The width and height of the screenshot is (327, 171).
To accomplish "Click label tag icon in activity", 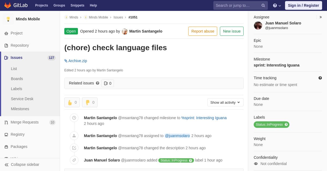I will tap(74, 160).
